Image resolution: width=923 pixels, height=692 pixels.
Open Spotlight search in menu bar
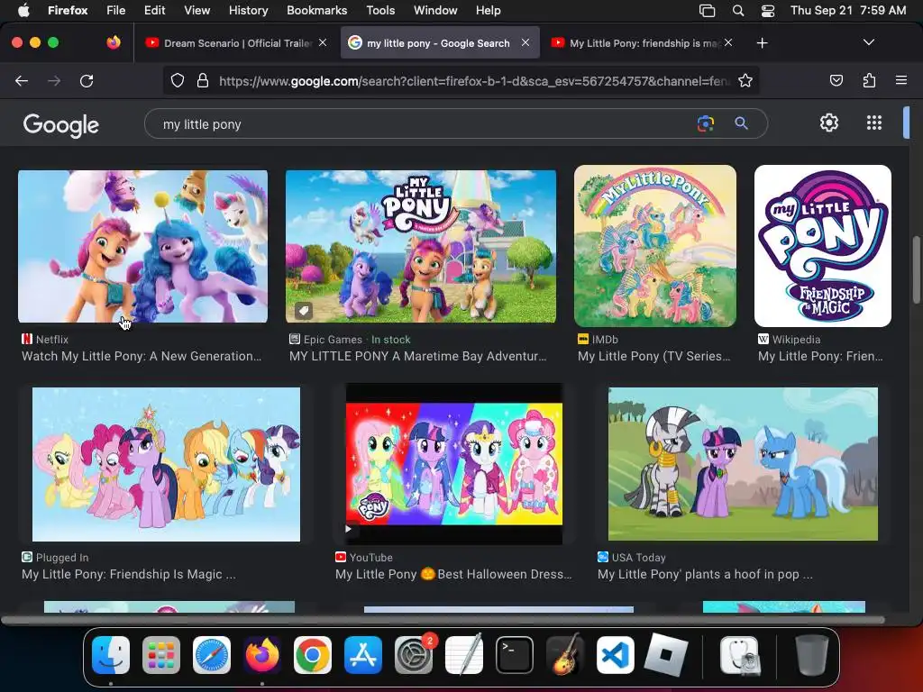tap(737, 10)
